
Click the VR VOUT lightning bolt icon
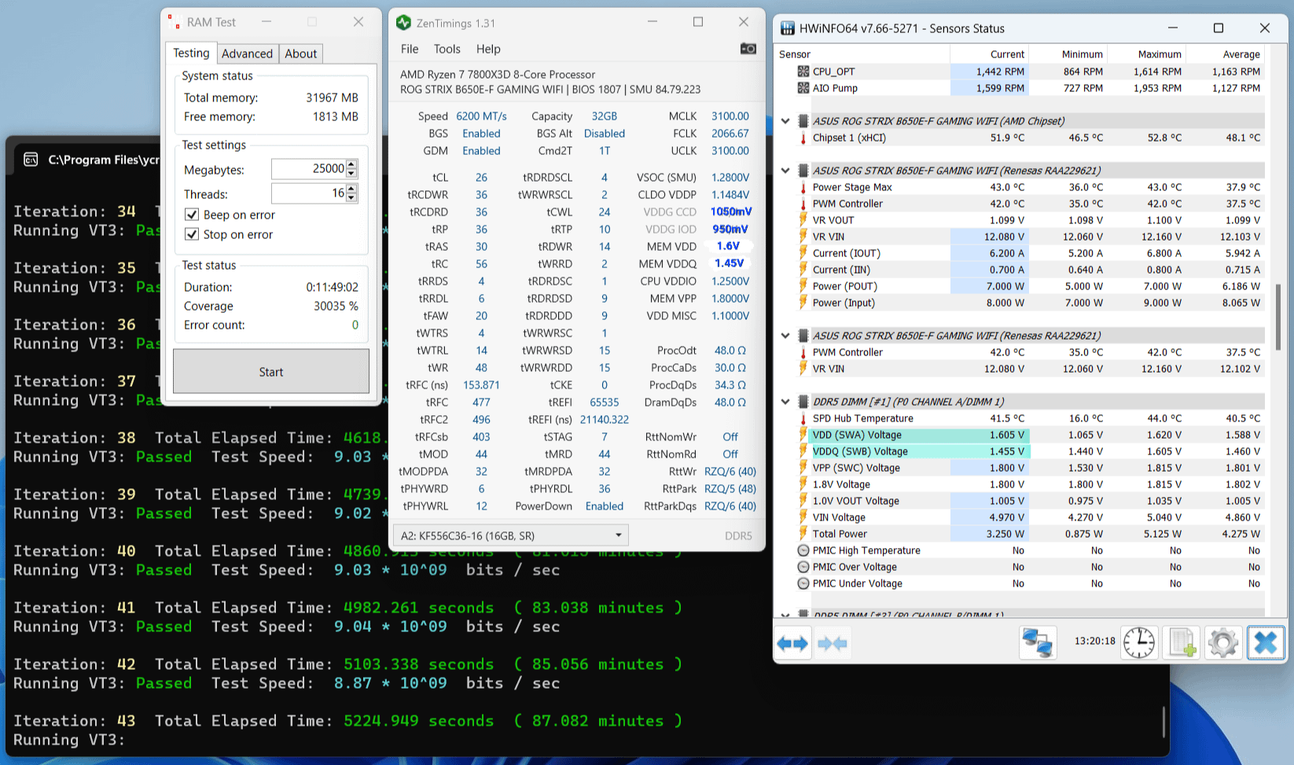[x=803, y=220]
